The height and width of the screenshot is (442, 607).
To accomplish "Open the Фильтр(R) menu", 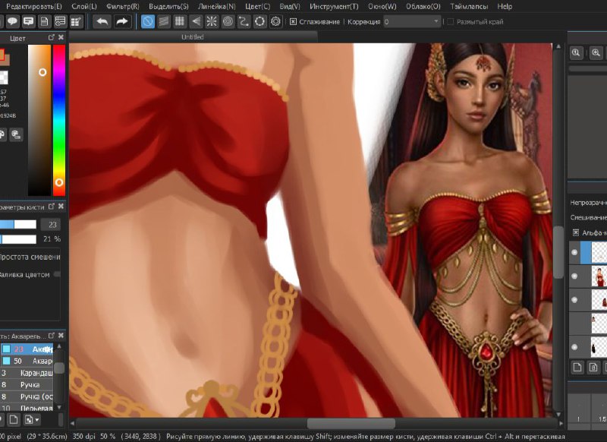I will 123,6.
